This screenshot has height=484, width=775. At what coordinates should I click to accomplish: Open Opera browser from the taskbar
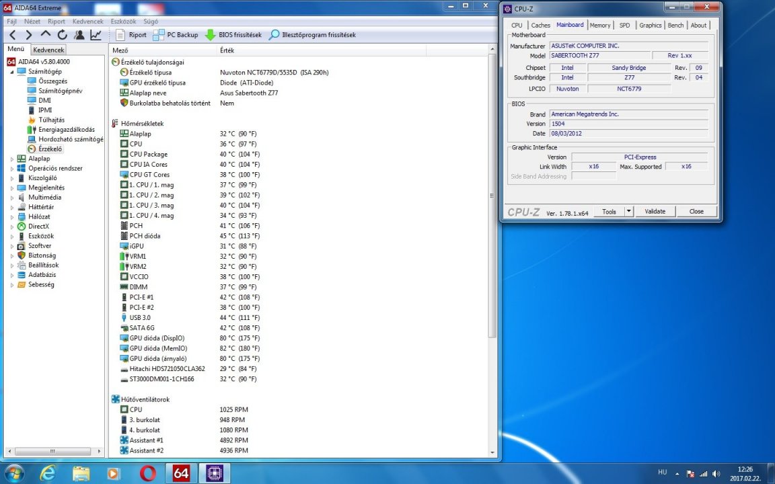[148, 473]
